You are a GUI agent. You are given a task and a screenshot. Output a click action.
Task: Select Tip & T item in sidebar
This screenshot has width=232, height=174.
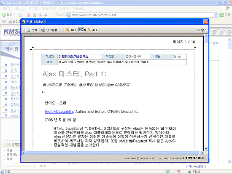pos(15,88)
